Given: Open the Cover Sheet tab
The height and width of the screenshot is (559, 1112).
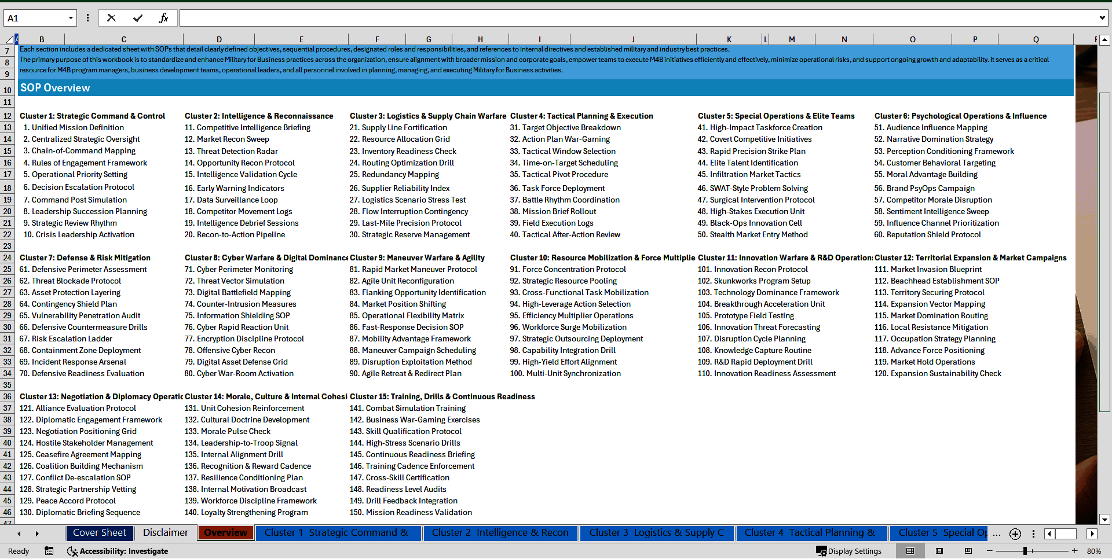Looking at the screenshot, I should coord(100,532).
